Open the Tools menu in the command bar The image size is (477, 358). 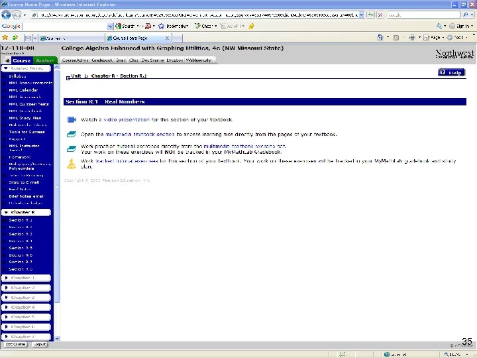click(x=457, y=37)
